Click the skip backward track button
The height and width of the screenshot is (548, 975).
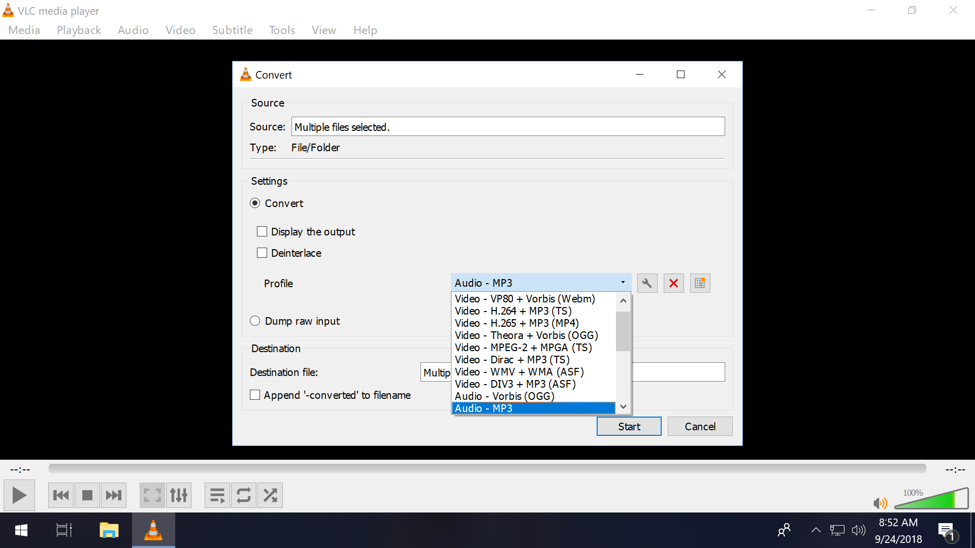coord(60,495)
